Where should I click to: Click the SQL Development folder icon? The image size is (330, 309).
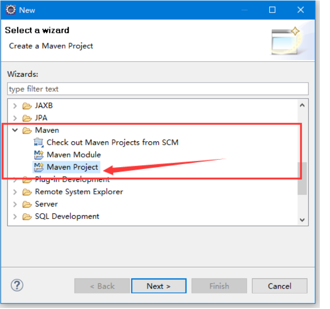coord(27,217)
